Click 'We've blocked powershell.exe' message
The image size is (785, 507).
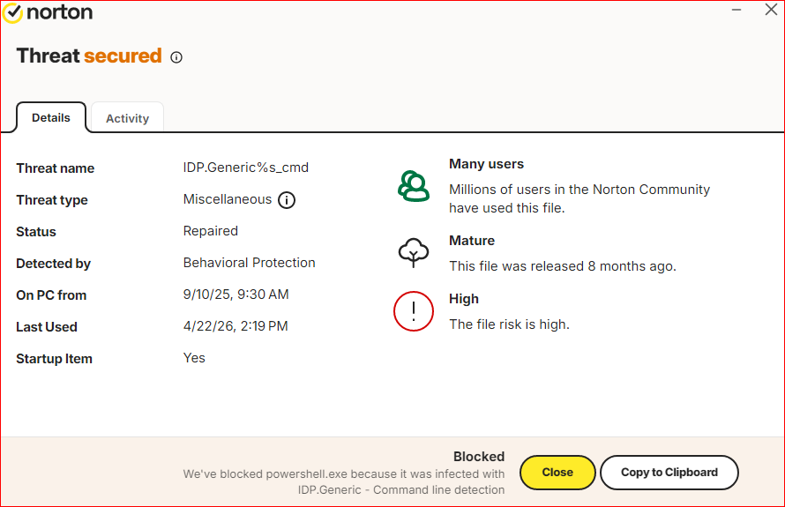coord(344,481)
